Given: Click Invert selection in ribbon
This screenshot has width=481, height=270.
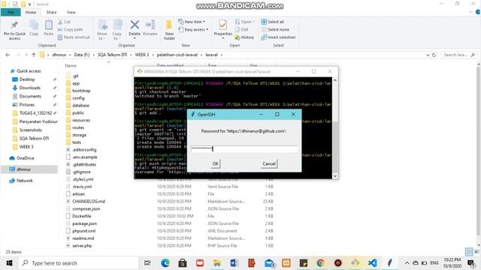Looking at the screenshot, I should tap(278, 37).
